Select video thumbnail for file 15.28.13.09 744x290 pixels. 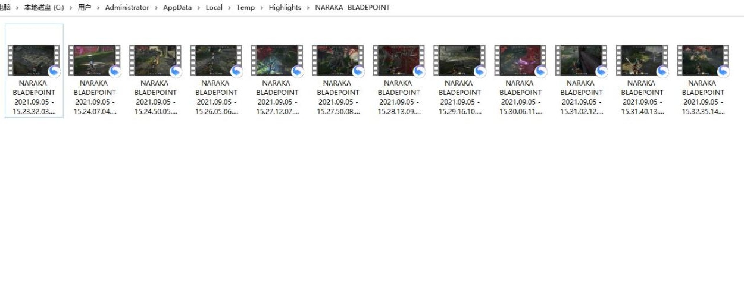coord(399,60)
